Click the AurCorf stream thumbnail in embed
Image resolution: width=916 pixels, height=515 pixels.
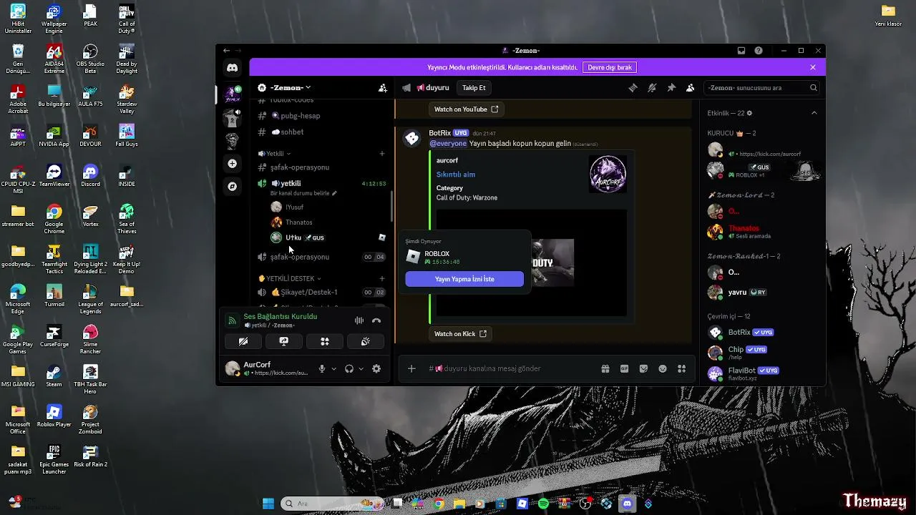tap(608, 175)
